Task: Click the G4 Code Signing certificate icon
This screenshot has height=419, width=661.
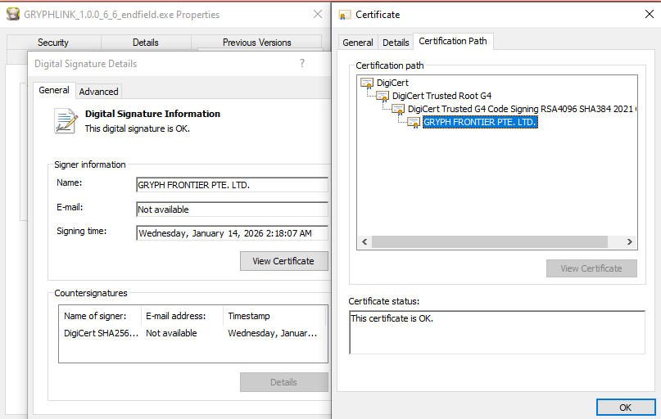Action: click(x=398, y=109)
